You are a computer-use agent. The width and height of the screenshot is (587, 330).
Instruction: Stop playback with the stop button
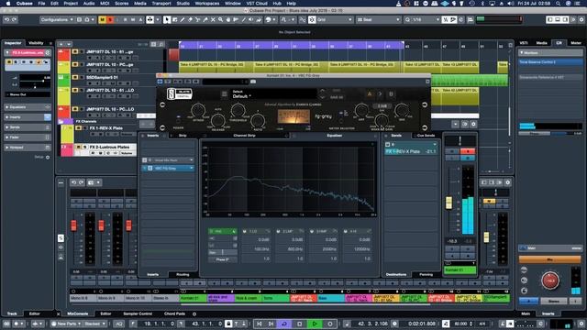[300, 324]
